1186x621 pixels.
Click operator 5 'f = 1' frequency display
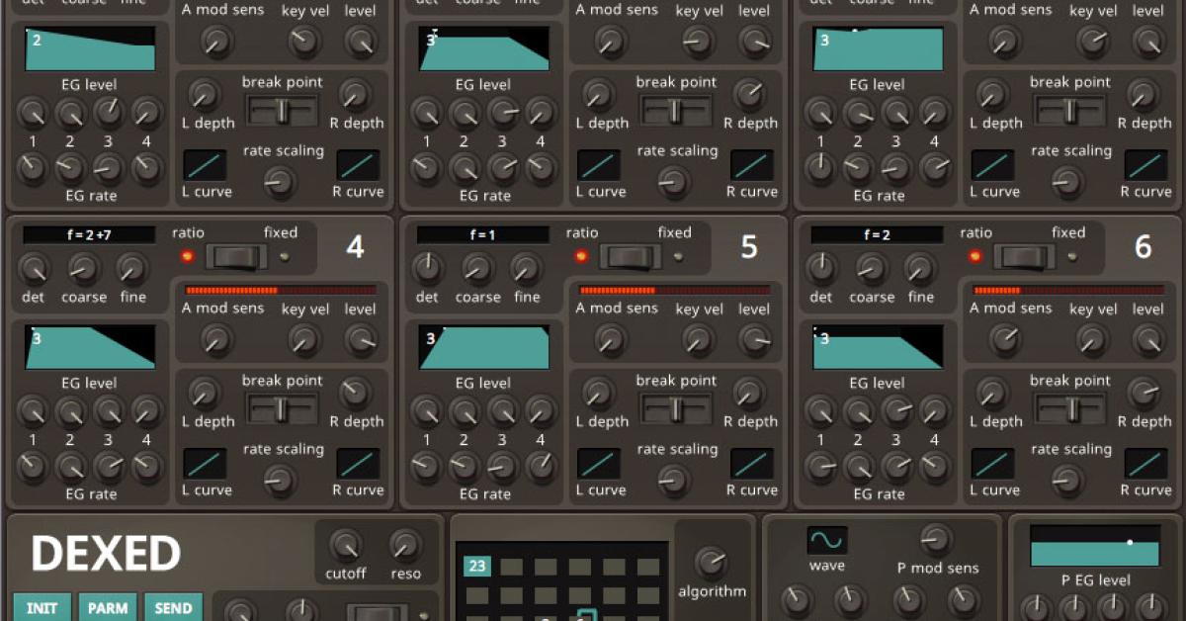click(x=483, y=235)
